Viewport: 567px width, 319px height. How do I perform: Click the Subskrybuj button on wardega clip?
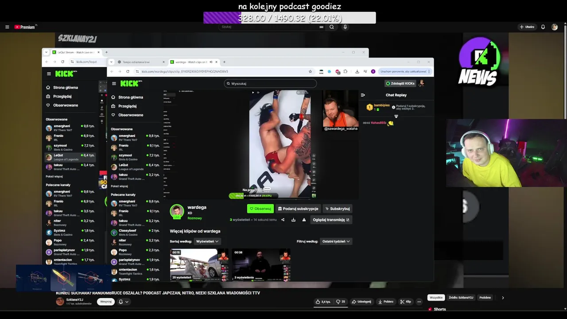[x=337, y=209]
